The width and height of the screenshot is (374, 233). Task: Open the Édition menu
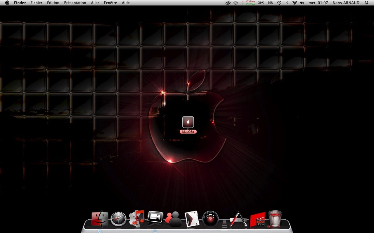(x=53, y=3)
